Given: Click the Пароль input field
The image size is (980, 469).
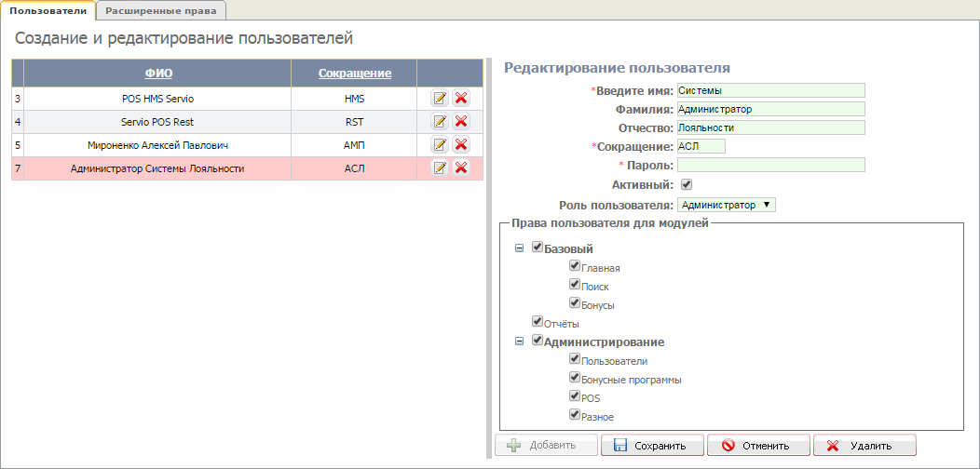Looking at the screenshot, I should (x=770, y=165).
